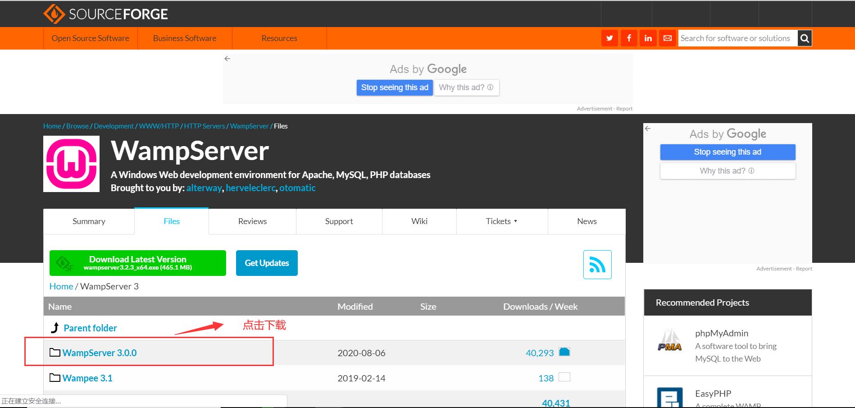This screenshot has width=855, height=408.
Task: Open the Business Software menu
Action: 185,38
